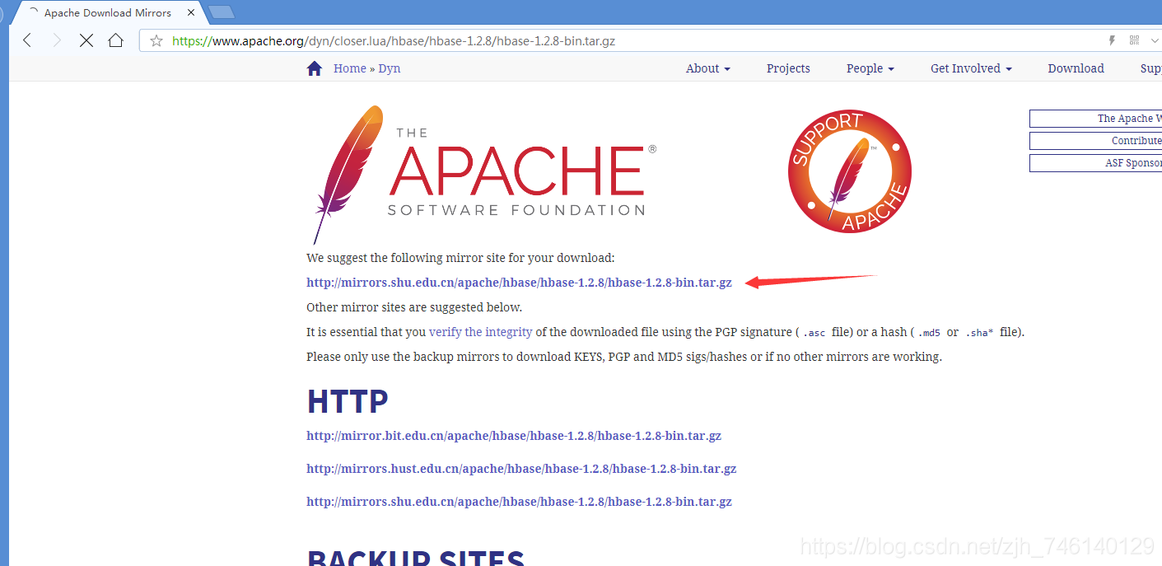Open the Dyn breadcrumb link
Screen dimensions: 1162x566
coord(390,68)
